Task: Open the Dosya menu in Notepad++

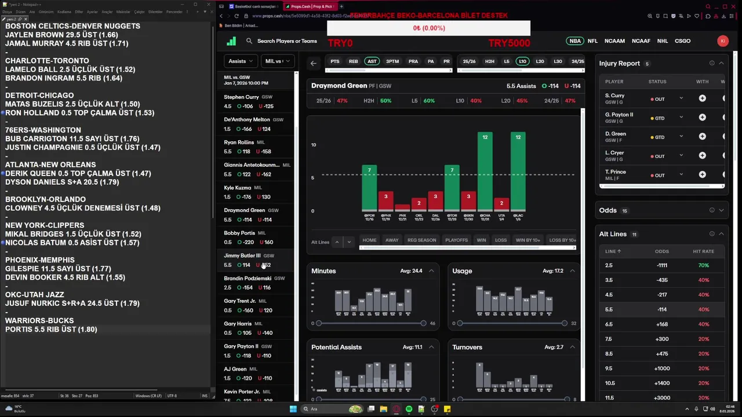Action: (x=7, y=12)
